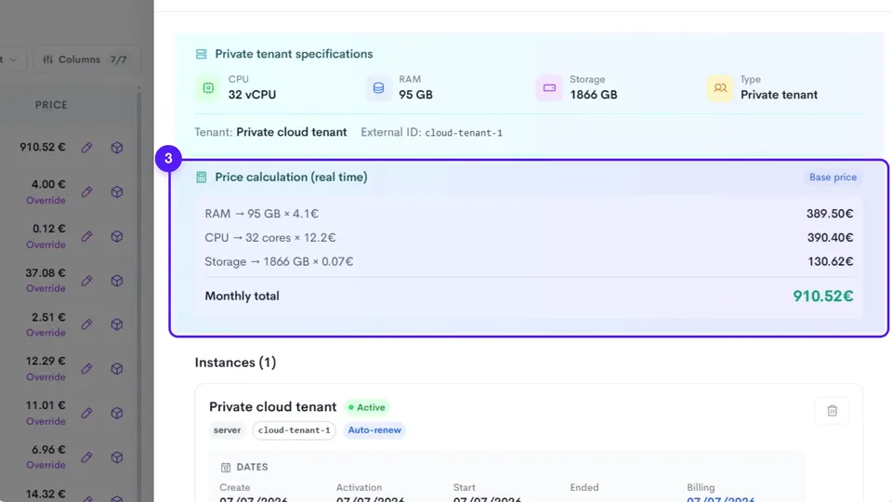This screenshot has width=892, height=502.
Task: Click the 910.52 € price cell
Action: (x=43, y=147)
